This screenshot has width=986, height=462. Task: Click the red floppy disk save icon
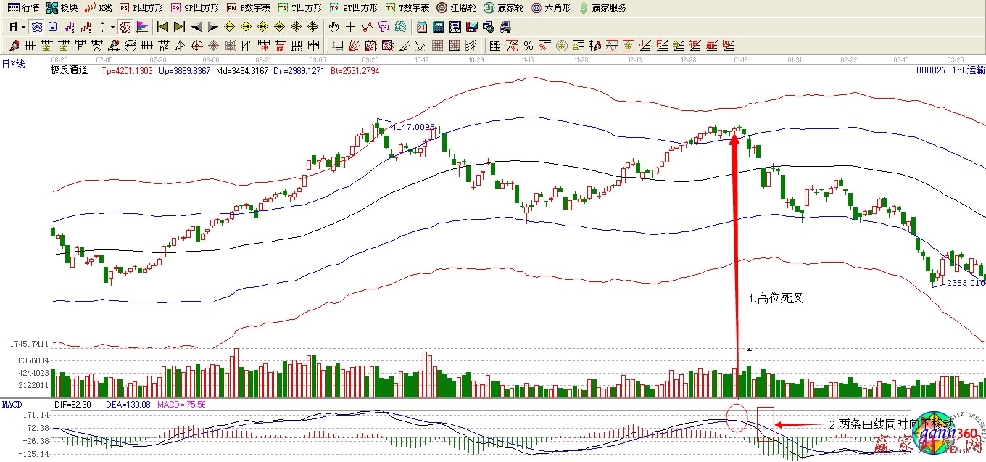(x=471, y=27)
